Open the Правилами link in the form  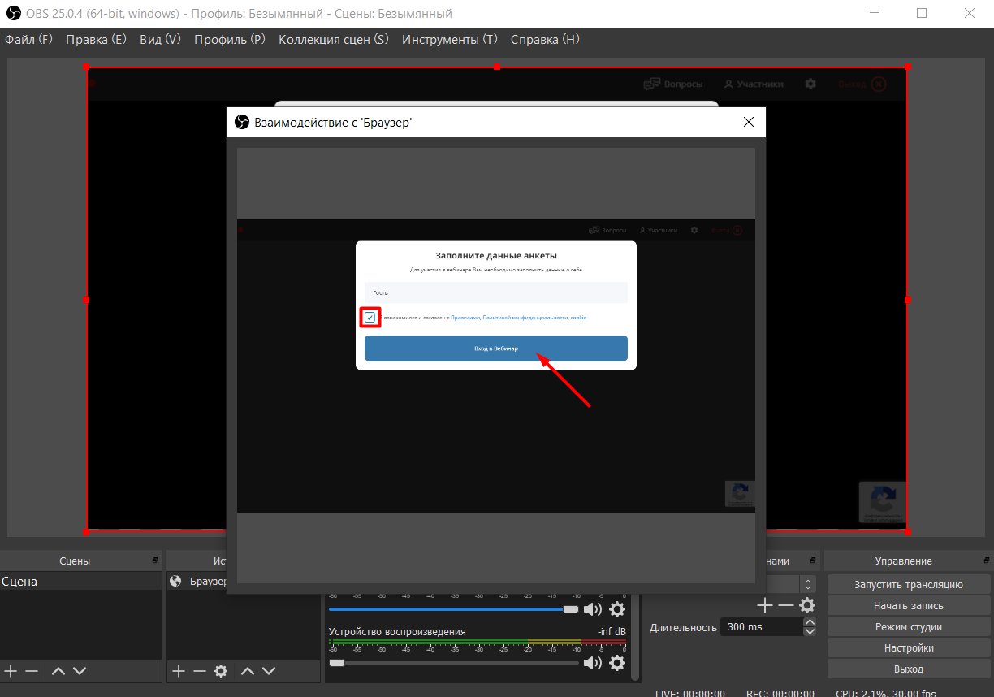[465, 318]
